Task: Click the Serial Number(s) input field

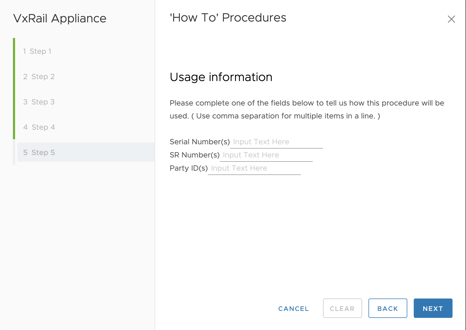Action: [x=276, y=142]
